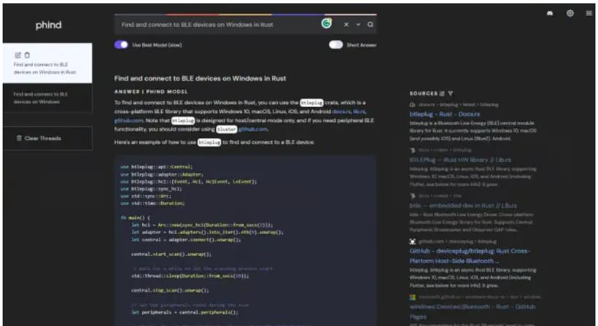598x326 pixels.
Task: Open second thread 'Find and connect to BLE devices on Windows'
Action: click(47, 98)
